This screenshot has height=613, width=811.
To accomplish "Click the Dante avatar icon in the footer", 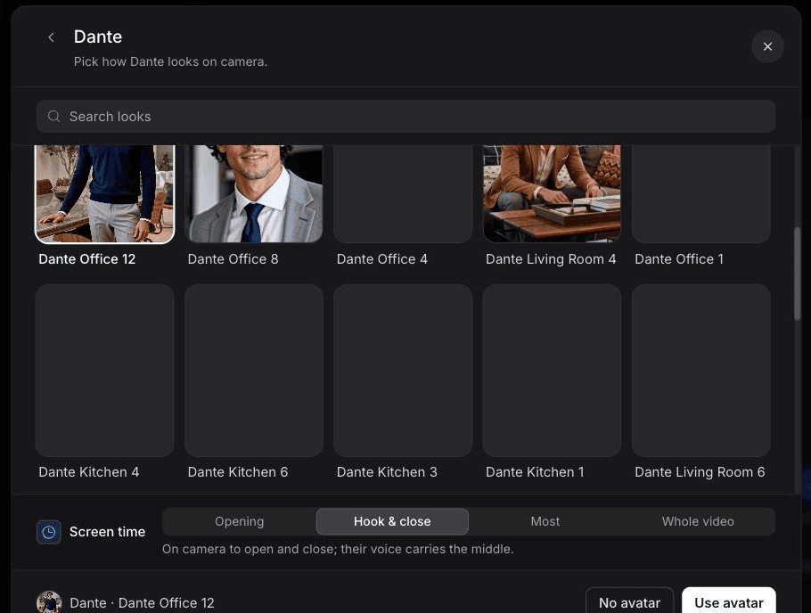I will click(49, 602).
